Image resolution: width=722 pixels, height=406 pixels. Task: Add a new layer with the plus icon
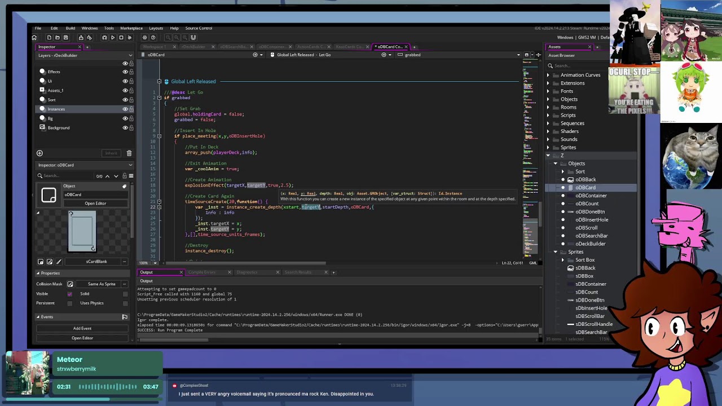(x=39, y=153)
